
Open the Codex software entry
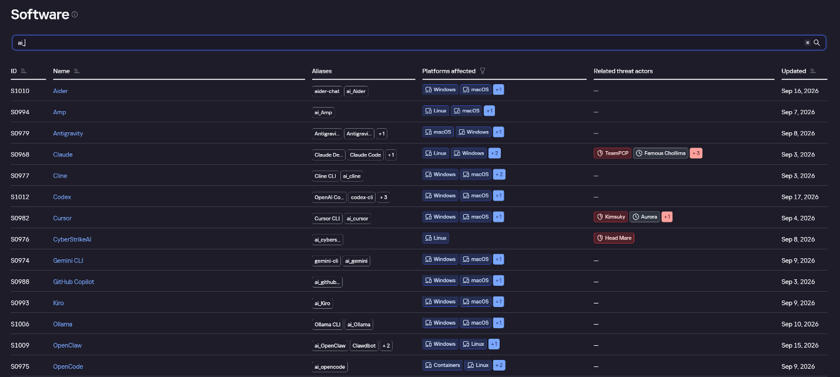click(x=62, y=196)
